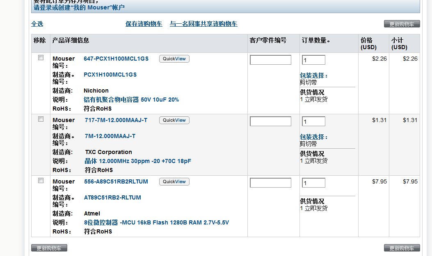Edit order quantity for the Nichicon capacitor
This screenshot has height=256, width=432.
pyautogui.click(x=313, y=60)
